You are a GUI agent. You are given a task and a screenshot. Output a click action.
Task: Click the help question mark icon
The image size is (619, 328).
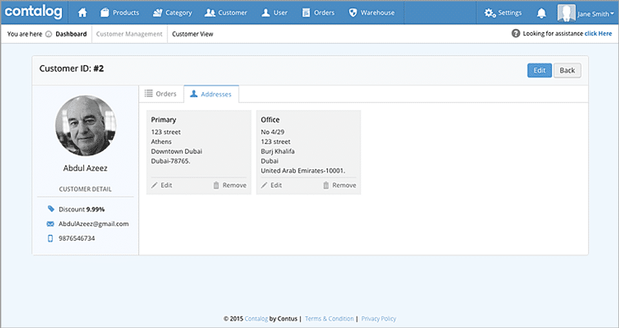tap(516, 34)
